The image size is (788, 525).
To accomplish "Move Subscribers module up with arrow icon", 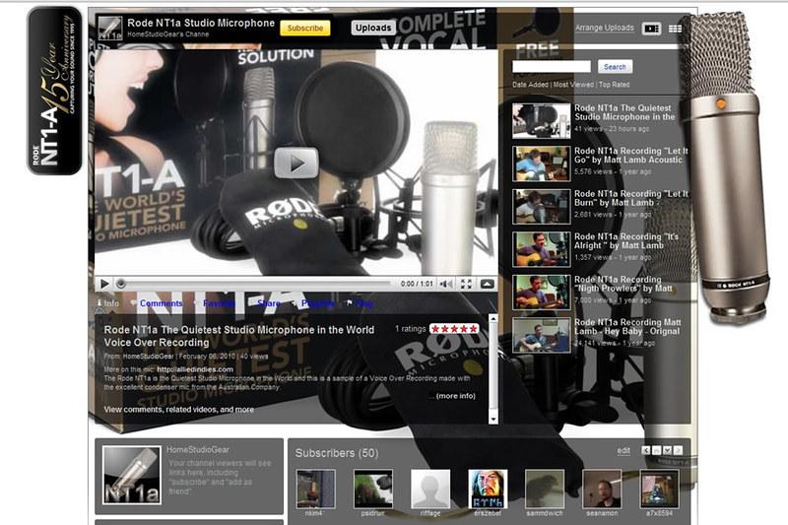I will coord(656,450).
